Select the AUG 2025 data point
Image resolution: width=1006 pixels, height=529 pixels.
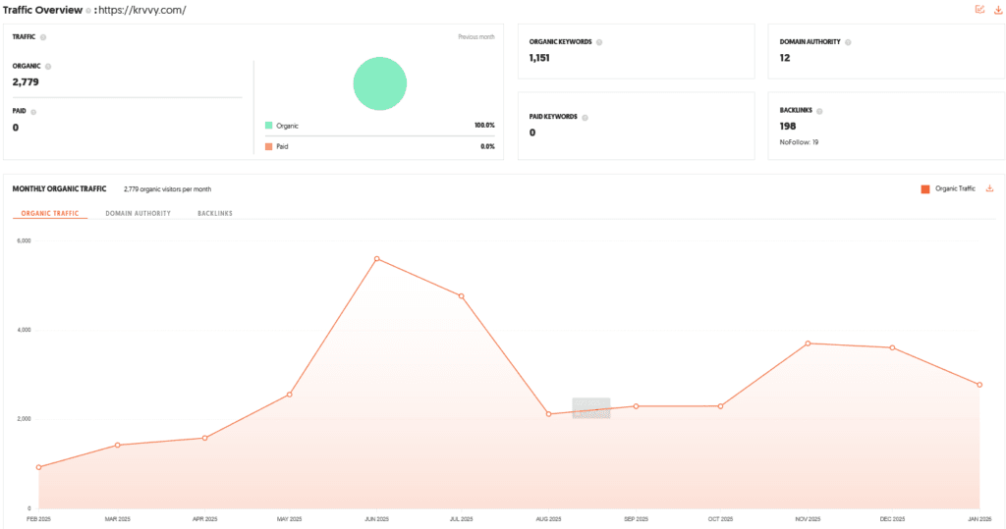coord(548,414)
